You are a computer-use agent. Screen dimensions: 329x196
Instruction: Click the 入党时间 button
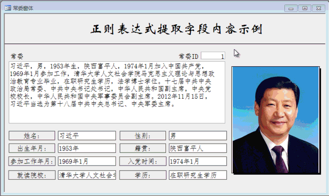[143, 161]
